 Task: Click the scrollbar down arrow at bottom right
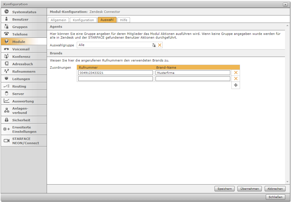click(x=287, y=182)
